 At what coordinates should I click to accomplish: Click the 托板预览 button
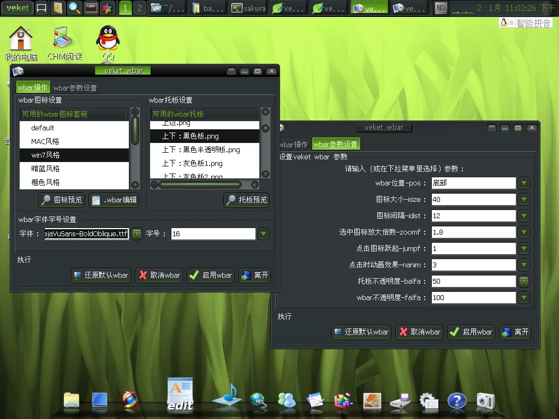(x=247, y=200)
